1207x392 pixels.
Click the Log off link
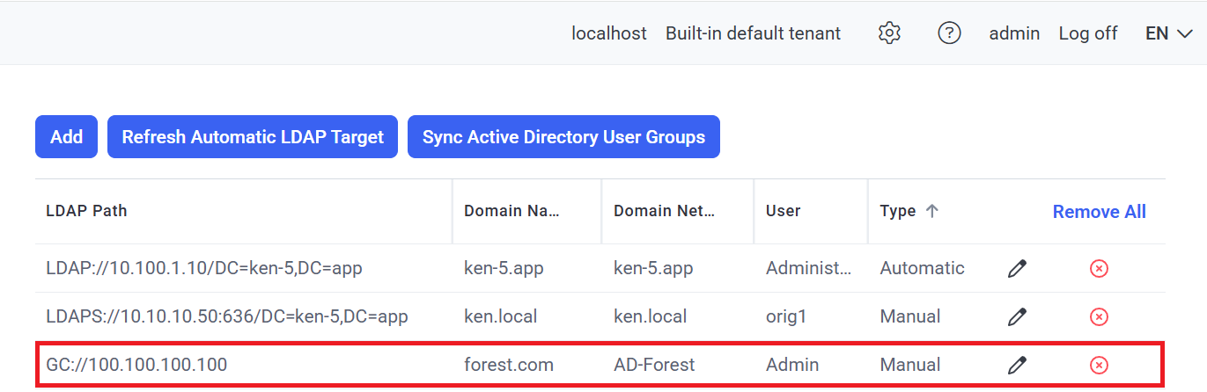click(1087, 33)
